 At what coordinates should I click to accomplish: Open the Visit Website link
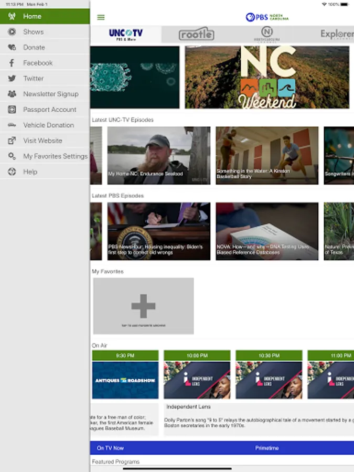[45, 141]
